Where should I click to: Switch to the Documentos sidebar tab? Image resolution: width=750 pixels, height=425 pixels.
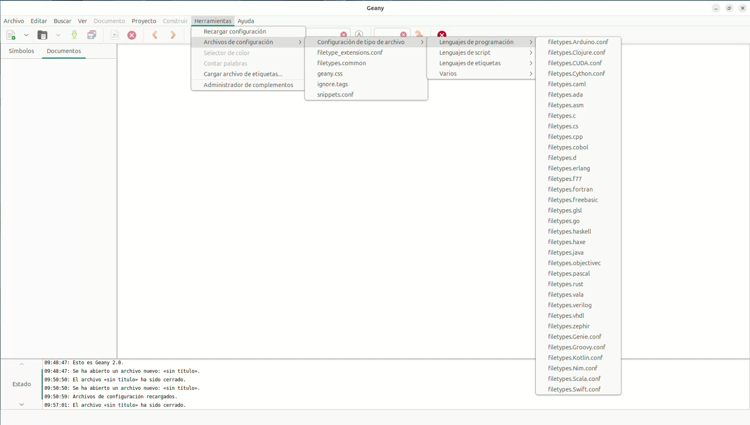tap(64, 51)
